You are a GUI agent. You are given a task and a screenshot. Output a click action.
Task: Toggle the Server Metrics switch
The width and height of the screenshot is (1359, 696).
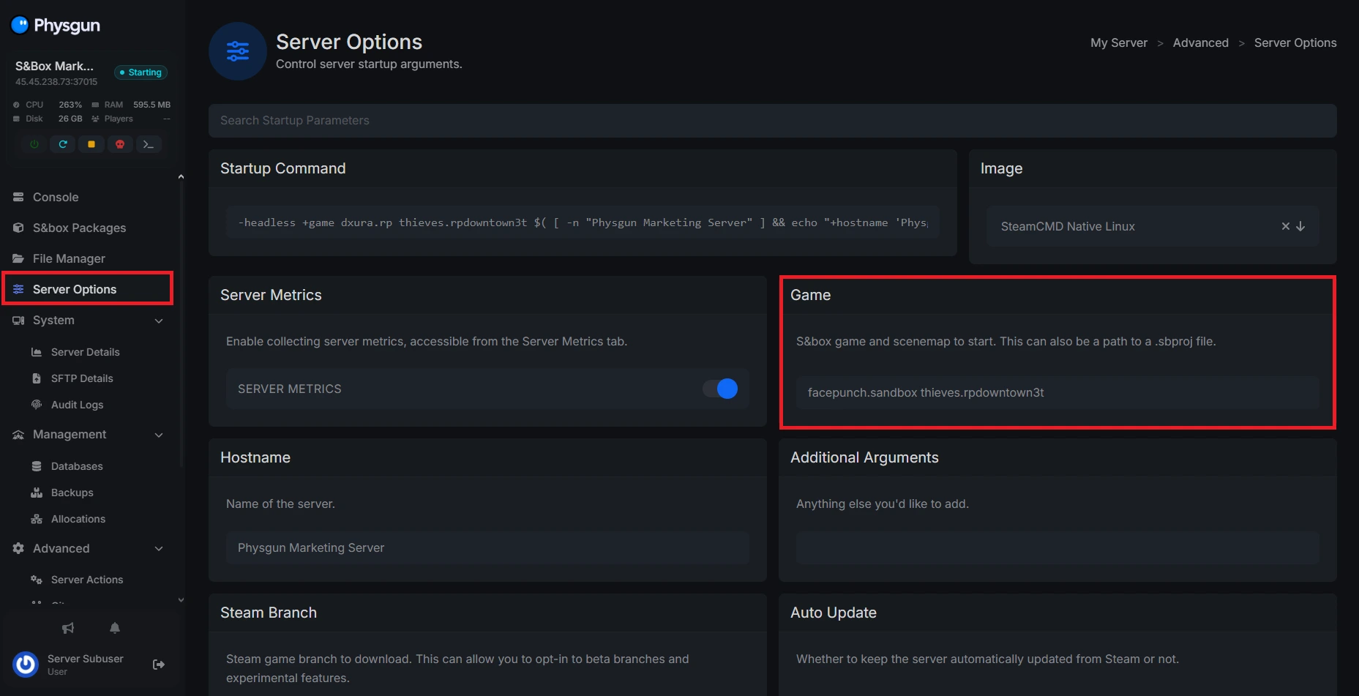pos(720,389)
